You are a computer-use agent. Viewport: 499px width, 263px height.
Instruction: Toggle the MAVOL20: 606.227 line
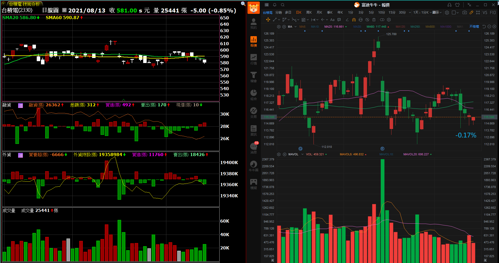(x=416, y=154)
